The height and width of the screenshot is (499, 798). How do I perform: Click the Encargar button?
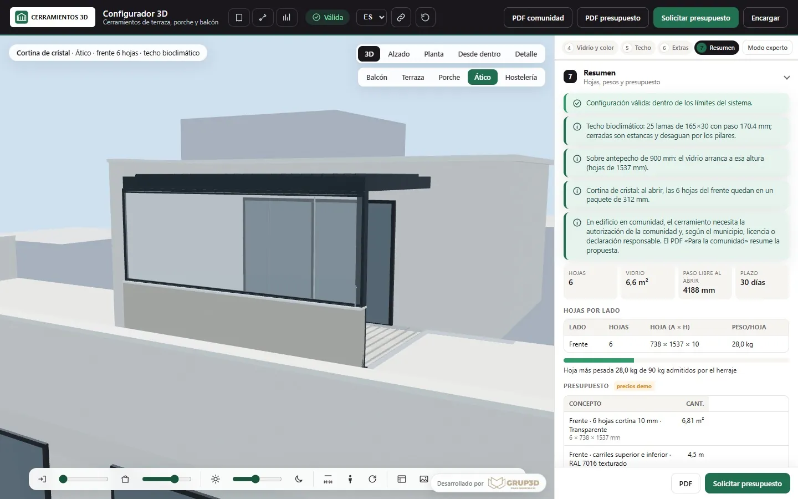pos(765,18)
